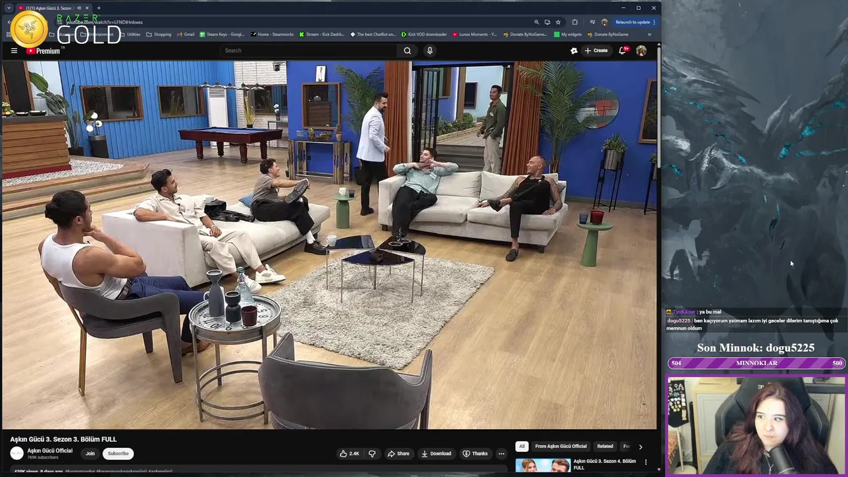
Task: Share the video
Action: click(x=398, y=453)
